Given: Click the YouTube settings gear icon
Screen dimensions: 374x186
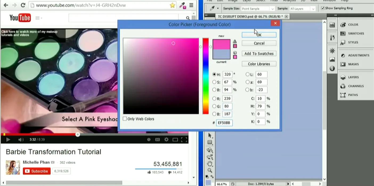Looking at the screenshot, I should pos(166,139).
